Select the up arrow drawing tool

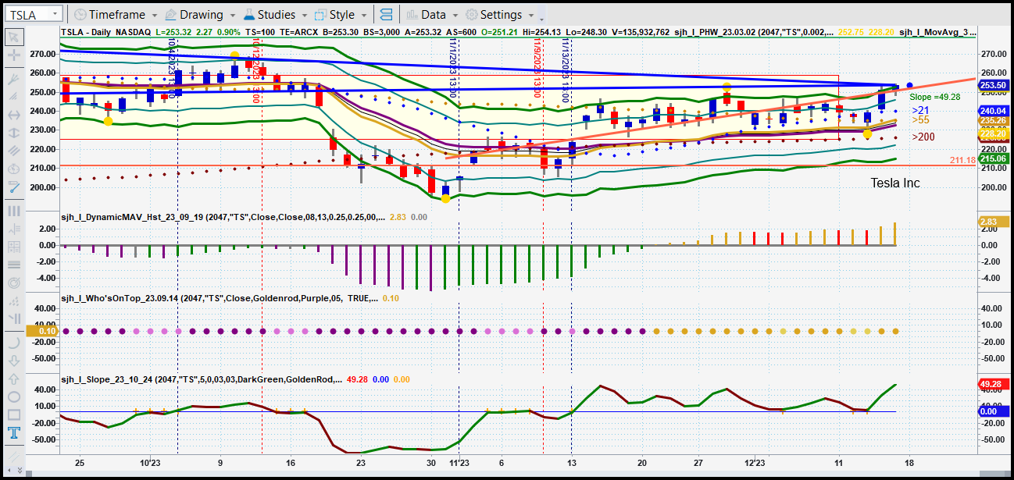13,379
